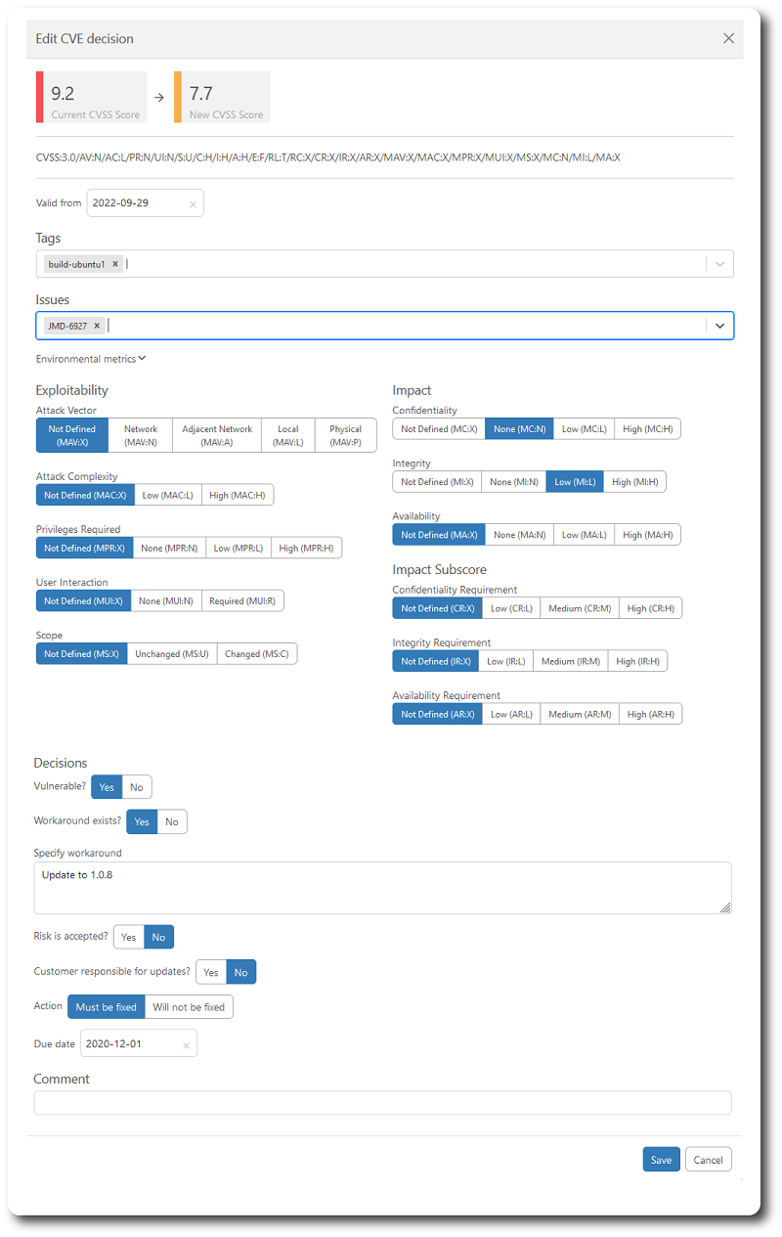Viewport: 782px width, 1237px height.
Task: Choose Yes for Risk is accepted
Action: point(129,937)
